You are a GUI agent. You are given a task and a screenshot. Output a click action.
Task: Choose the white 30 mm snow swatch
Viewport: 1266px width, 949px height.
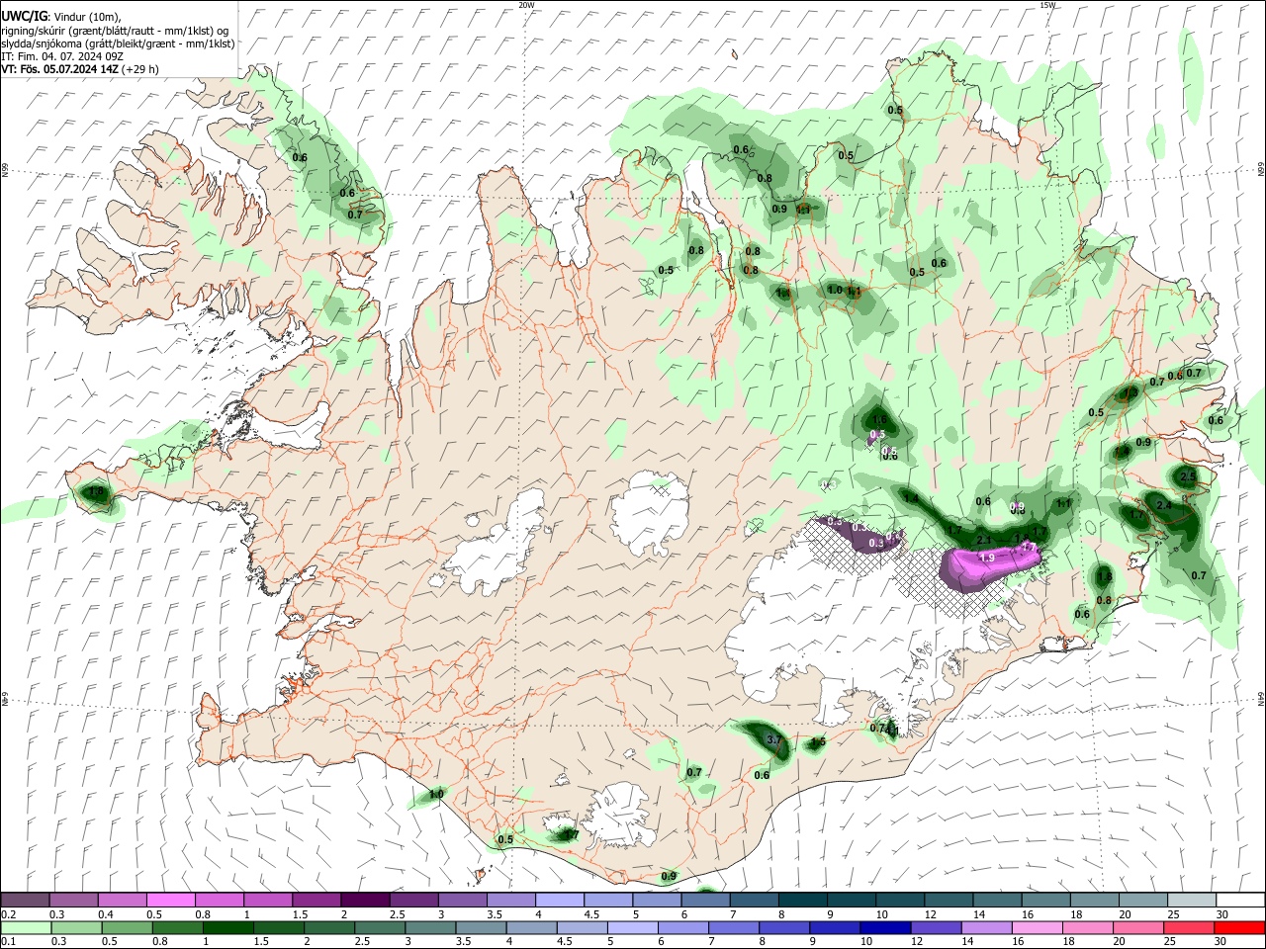[1240, 900]
